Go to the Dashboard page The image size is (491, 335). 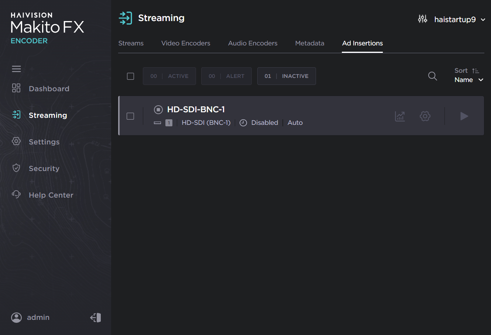49,89
